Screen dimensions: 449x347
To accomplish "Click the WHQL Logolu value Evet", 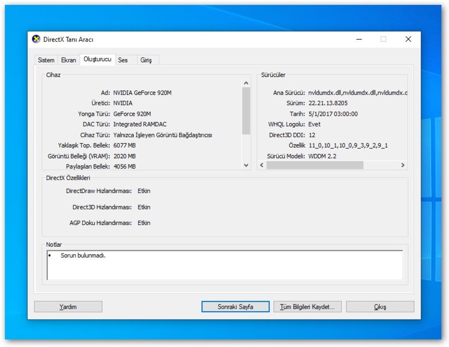I will (x=314, y=124).
